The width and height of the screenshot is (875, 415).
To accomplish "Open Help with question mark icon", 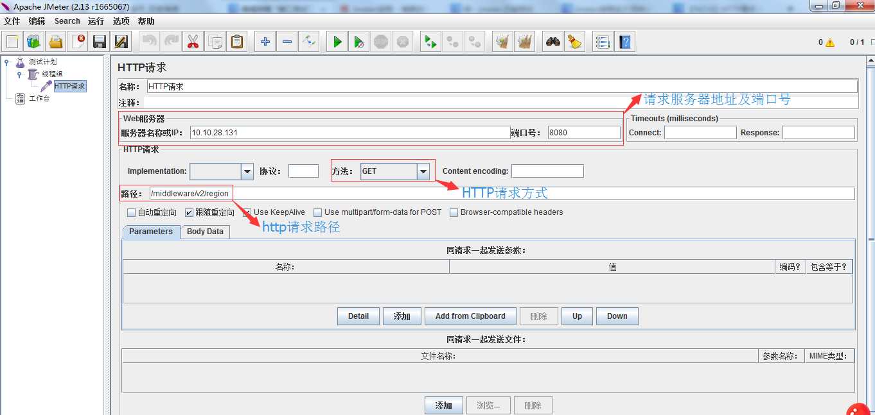I will click(x=624, y=42).
